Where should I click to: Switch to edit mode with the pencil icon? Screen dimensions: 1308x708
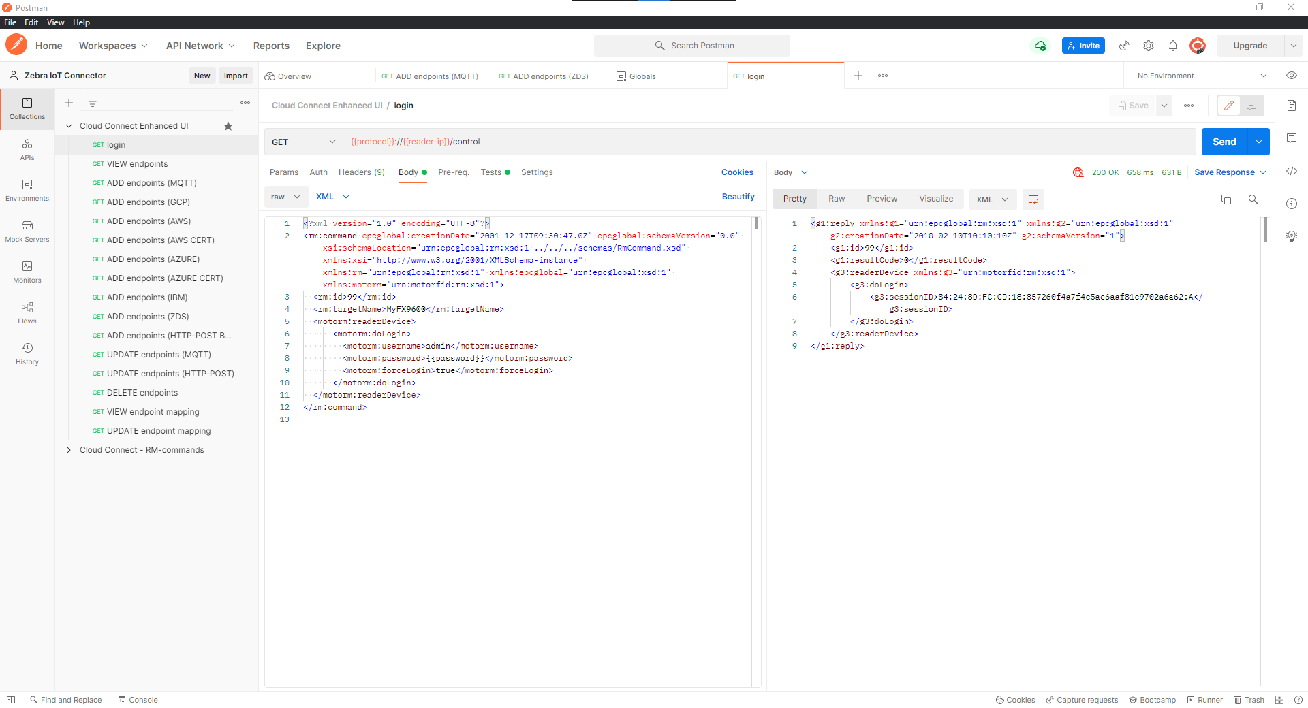tap(1229, 106)
